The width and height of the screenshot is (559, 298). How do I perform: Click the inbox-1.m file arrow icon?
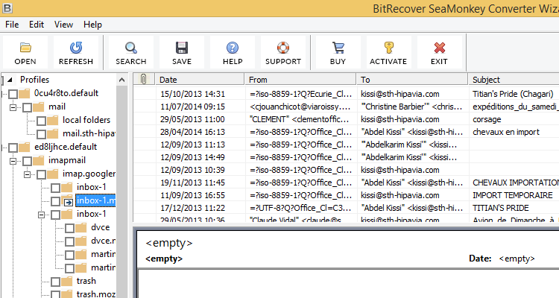pos(69,202)
